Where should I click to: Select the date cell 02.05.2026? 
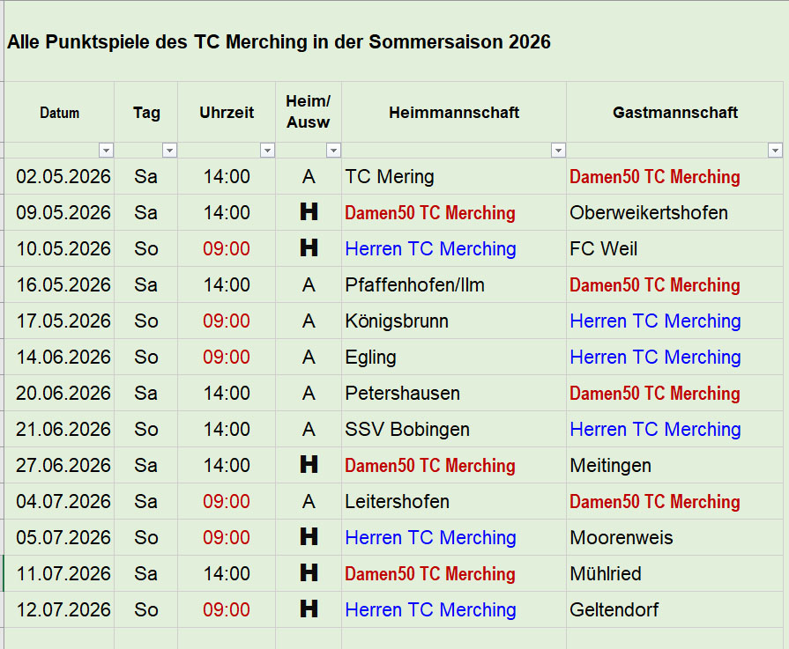63,177
